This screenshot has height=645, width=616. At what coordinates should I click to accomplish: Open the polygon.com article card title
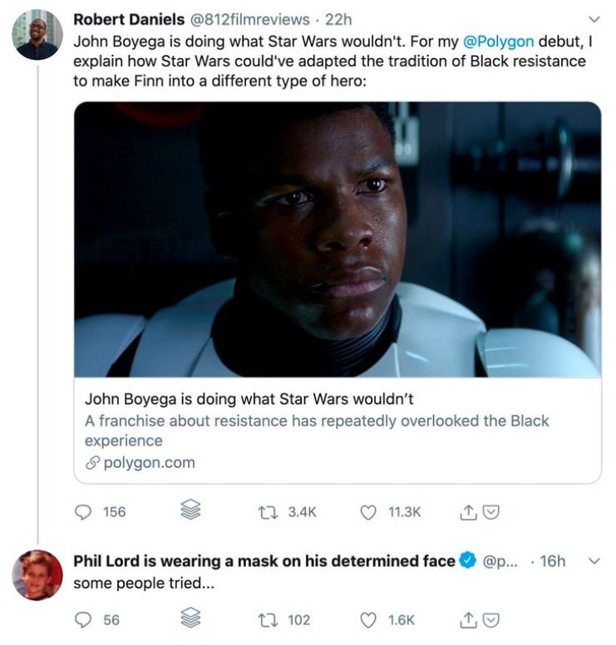[x=249, y=399]
